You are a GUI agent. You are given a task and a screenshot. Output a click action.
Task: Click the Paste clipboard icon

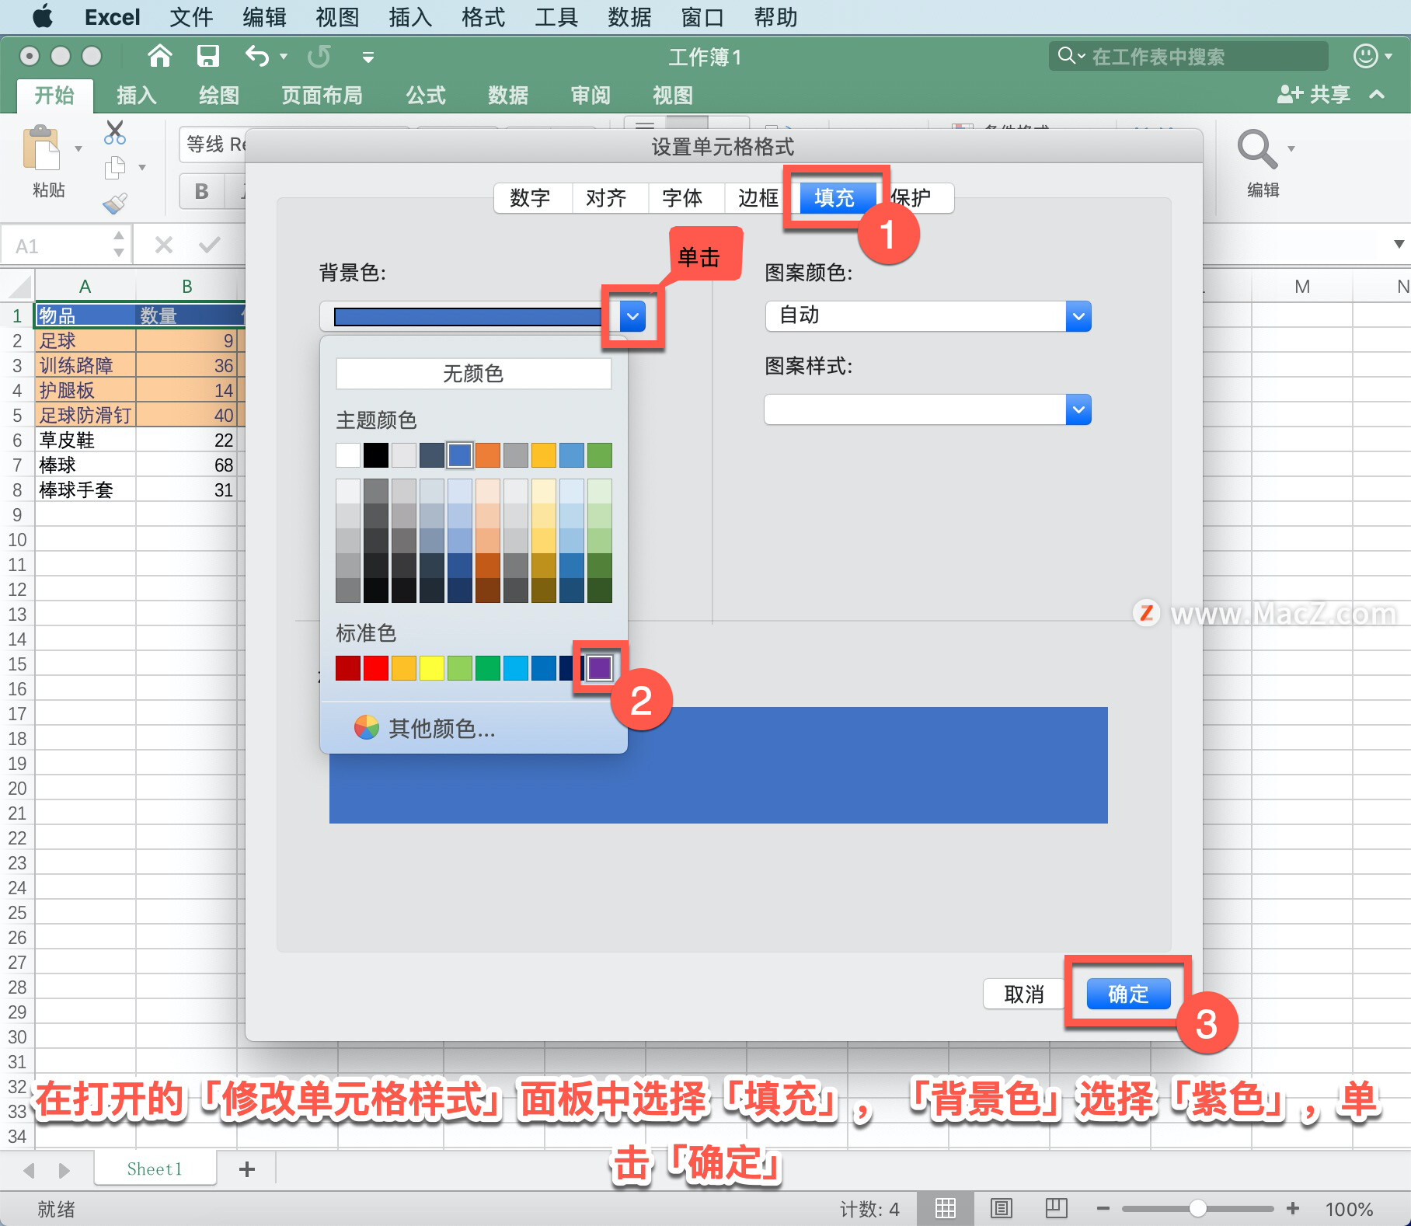41,148
